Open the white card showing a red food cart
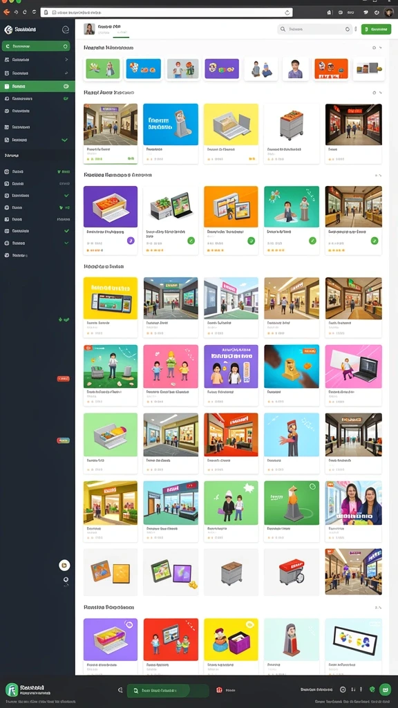The height and width of the screenshot is (708, 398). 292,572
